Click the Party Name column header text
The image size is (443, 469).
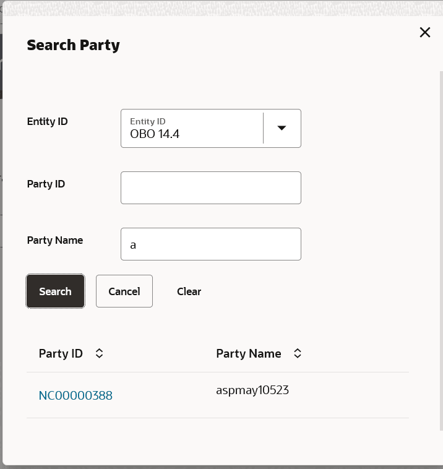tap(248, 353)
